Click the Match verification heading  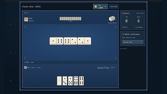132,34
